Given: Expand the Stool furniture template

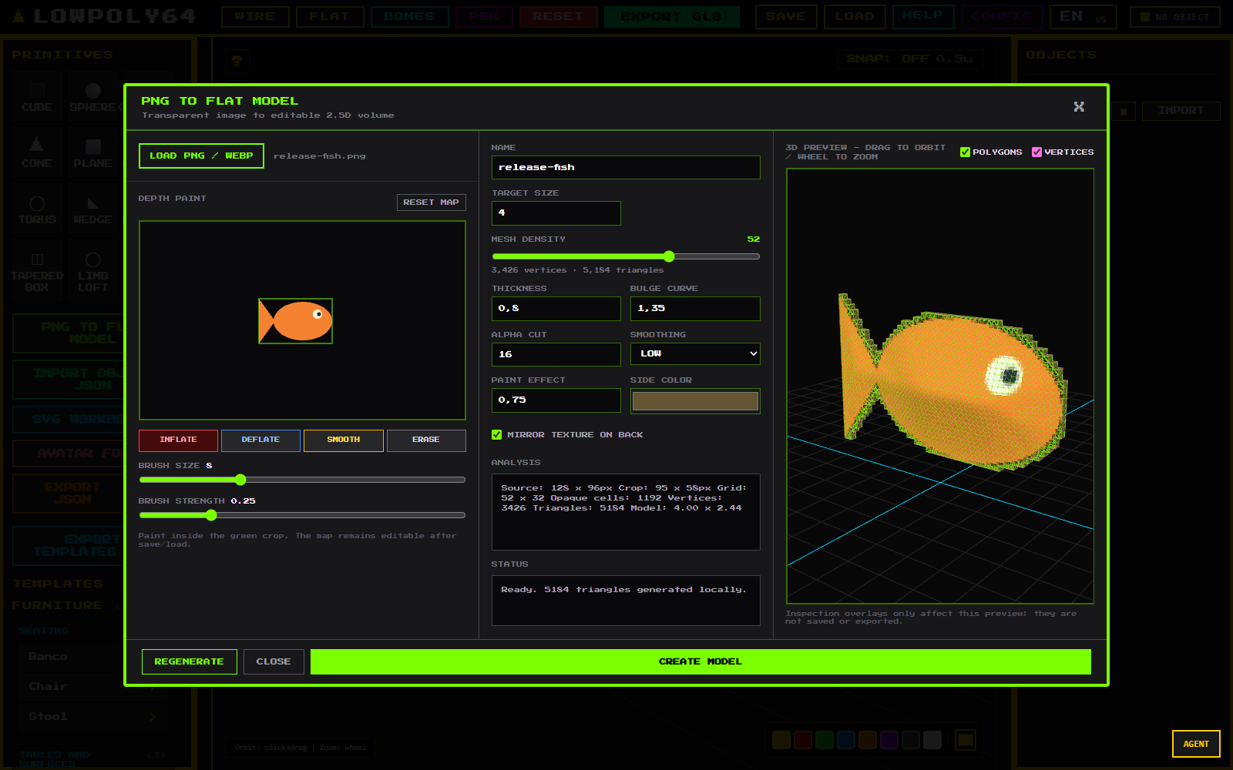Looking at the screenshot, I should coord(92,717).
